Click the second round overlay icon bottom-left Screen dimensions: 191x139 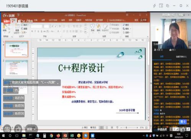point(18,129)
